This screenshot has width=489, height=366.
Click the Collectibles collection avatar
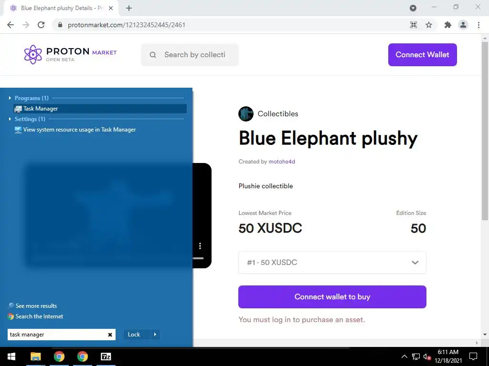click(x=246, y=113)
